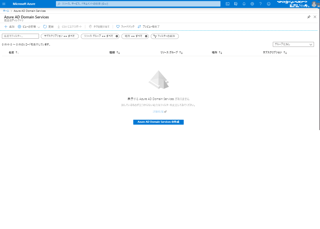This screenshot has width=320, height=229.
Task: Open the directory and subscription filter icon
Action: pos(236,4)
